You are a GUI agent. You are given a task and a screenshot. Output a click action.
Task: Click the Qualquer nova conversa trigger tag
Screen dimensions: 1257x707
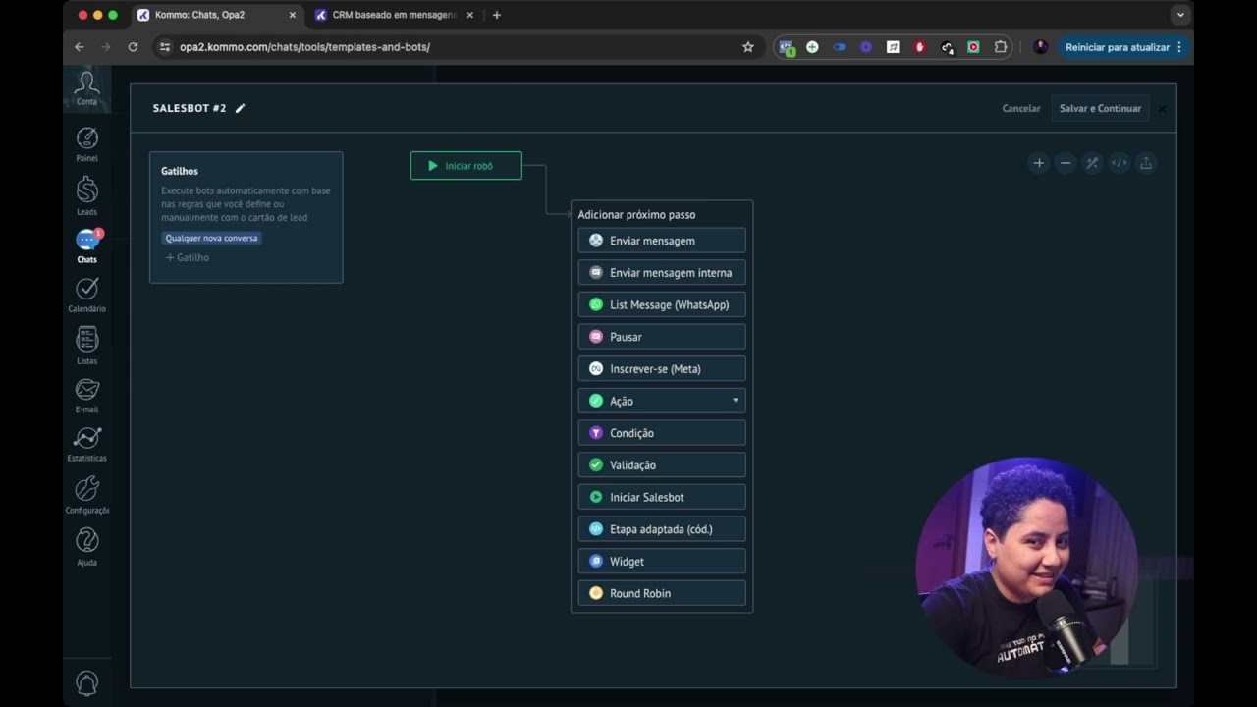point(211,238)
